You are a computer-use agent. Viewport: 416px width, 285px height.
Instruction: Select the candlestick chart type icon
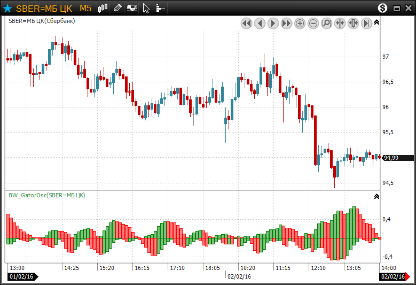click(x=103, y=8)
